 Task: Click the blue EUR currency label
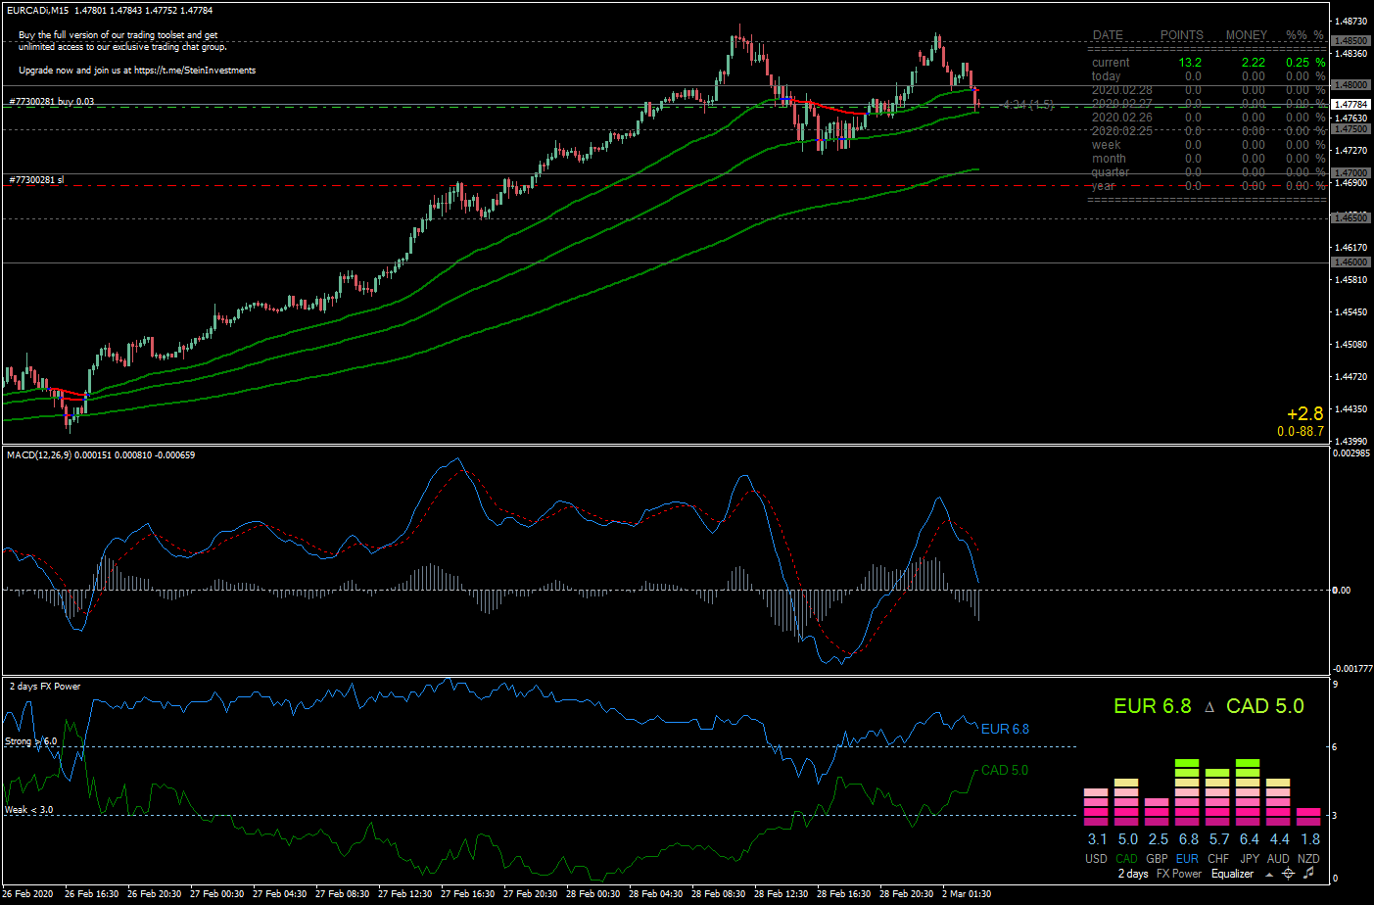tap(1188, 859)
